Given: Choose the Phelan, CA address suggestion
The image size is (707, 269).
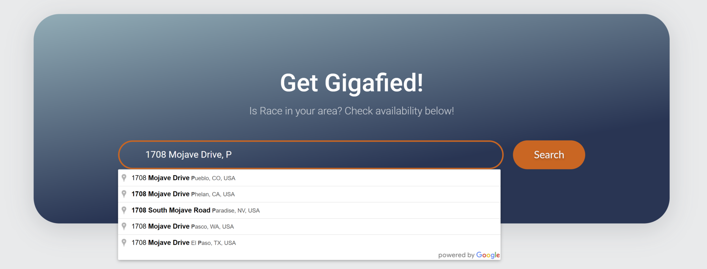Looking at the screenshot, I should [309, 194].
